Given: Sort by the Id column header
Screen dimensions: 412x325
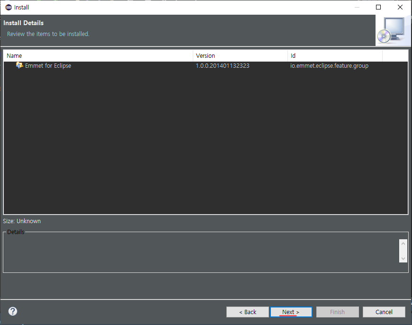Looking at the screenshot, I should pos(335,56).
